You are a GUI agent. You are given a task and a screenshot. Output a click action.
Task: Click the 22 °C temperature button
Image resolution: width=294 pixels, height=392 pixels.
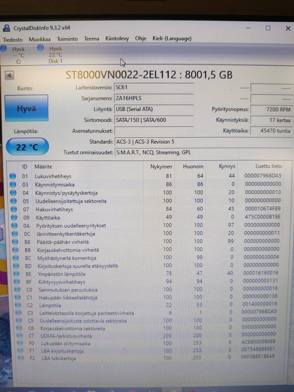(27, 147)
